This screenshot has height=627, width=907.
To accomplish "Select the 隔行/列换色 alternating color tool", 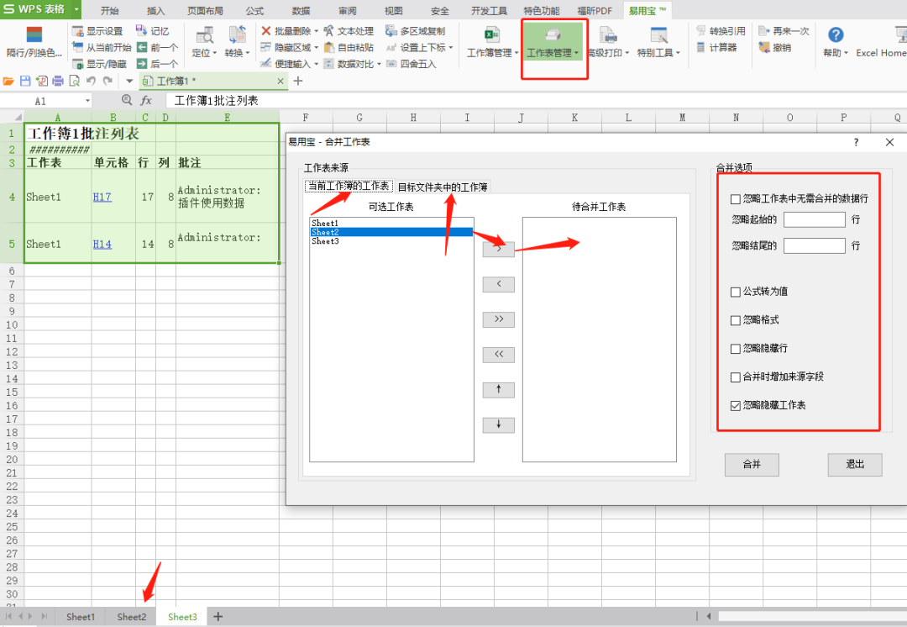I will pyautogui.click(x=34, y=44).
